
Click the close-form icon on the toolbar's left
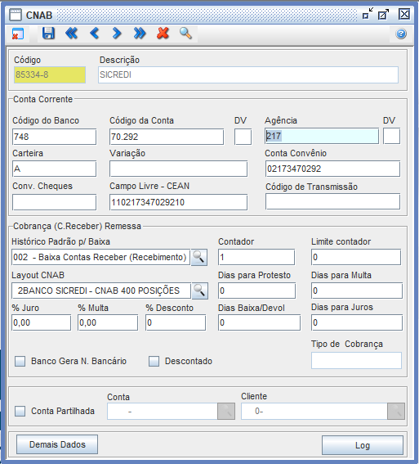click(18, 34)
